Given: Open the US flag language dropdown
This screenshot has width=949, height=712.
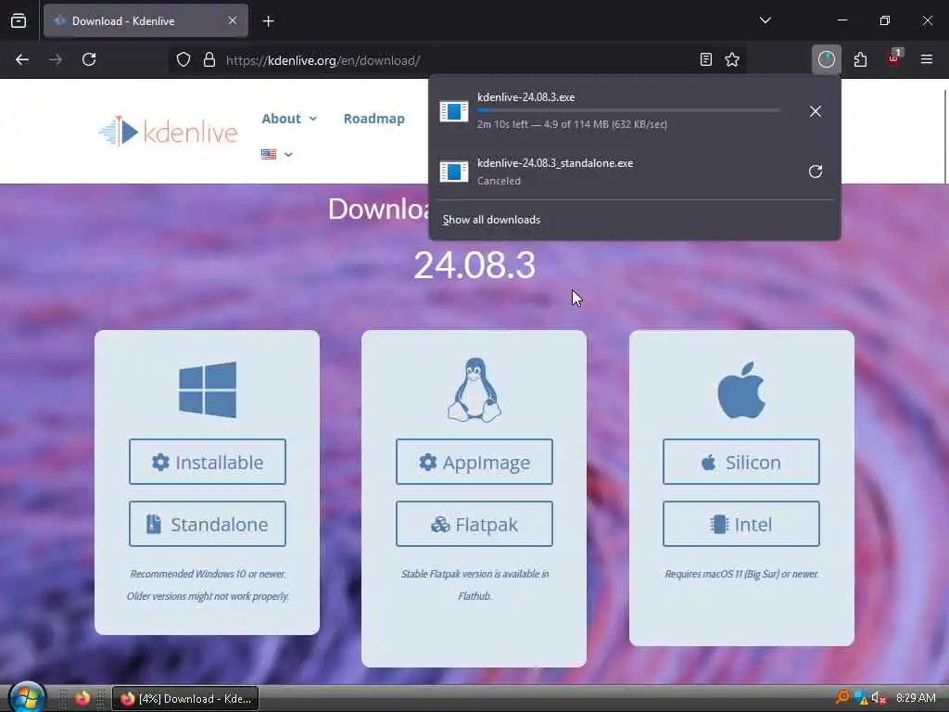Looking at the screenshot, I should [x=276, y=155].
